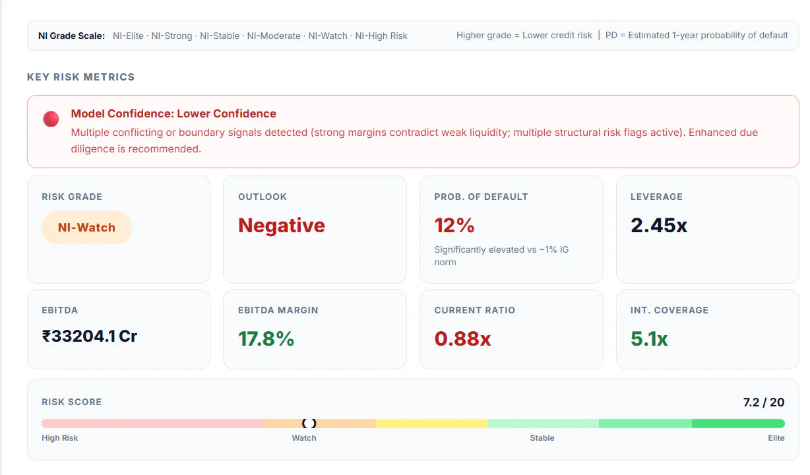The width and height of the screenshot is (810, 475).
Task: Click the dark green Elite segment of gauge
Action: pyautogui.click(x=738, y=424)
